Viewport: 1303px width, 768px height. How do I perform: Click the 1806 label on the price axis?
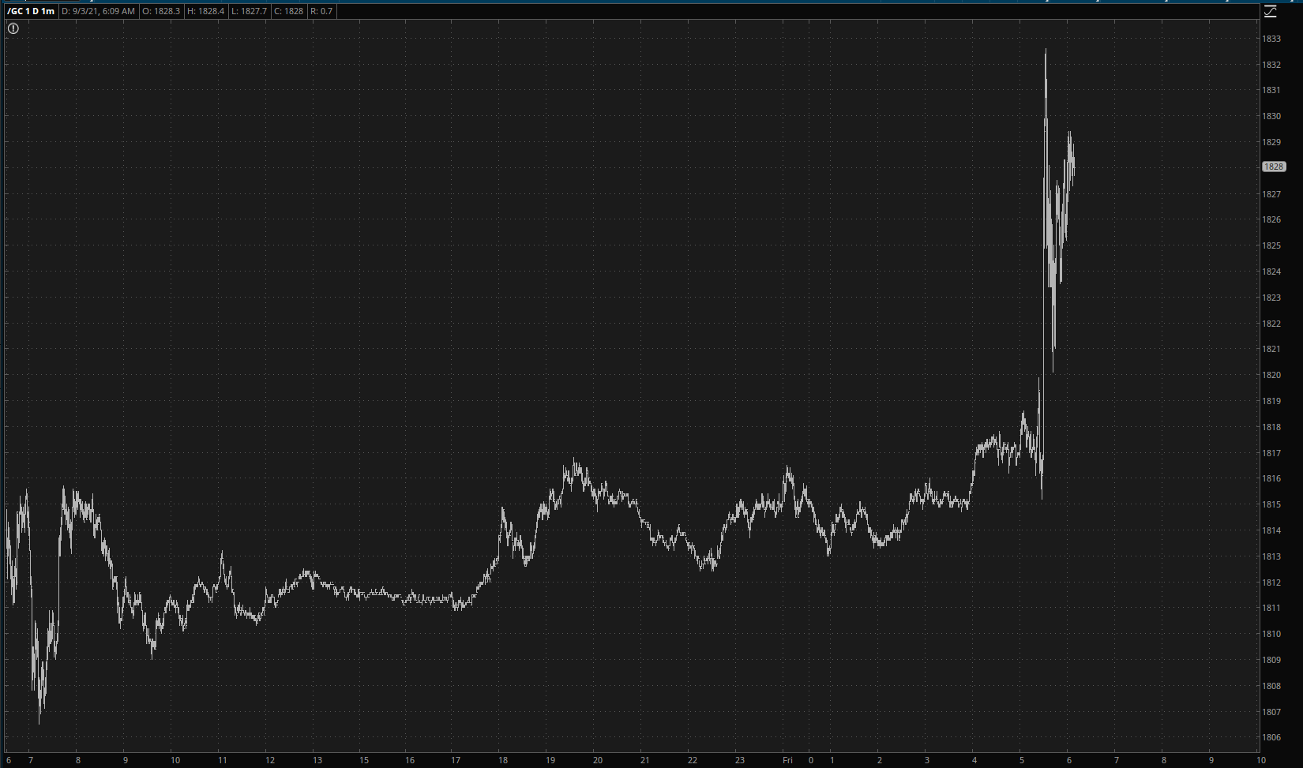coord(1271,737)
